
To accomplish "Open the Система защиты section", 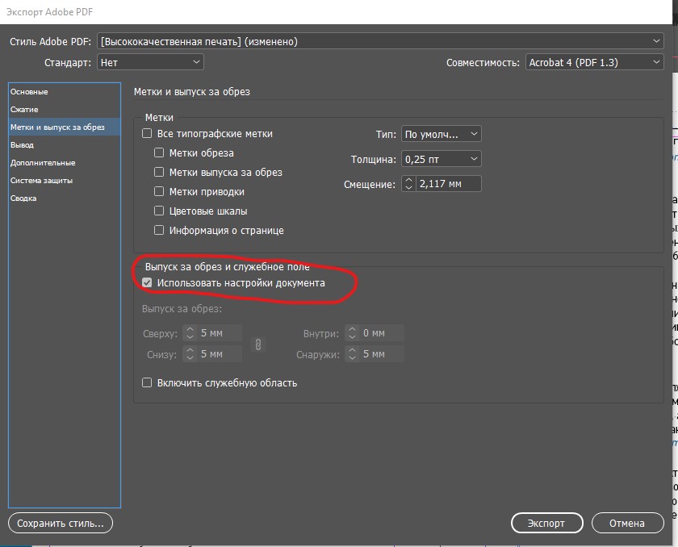I will coord(65,180).
